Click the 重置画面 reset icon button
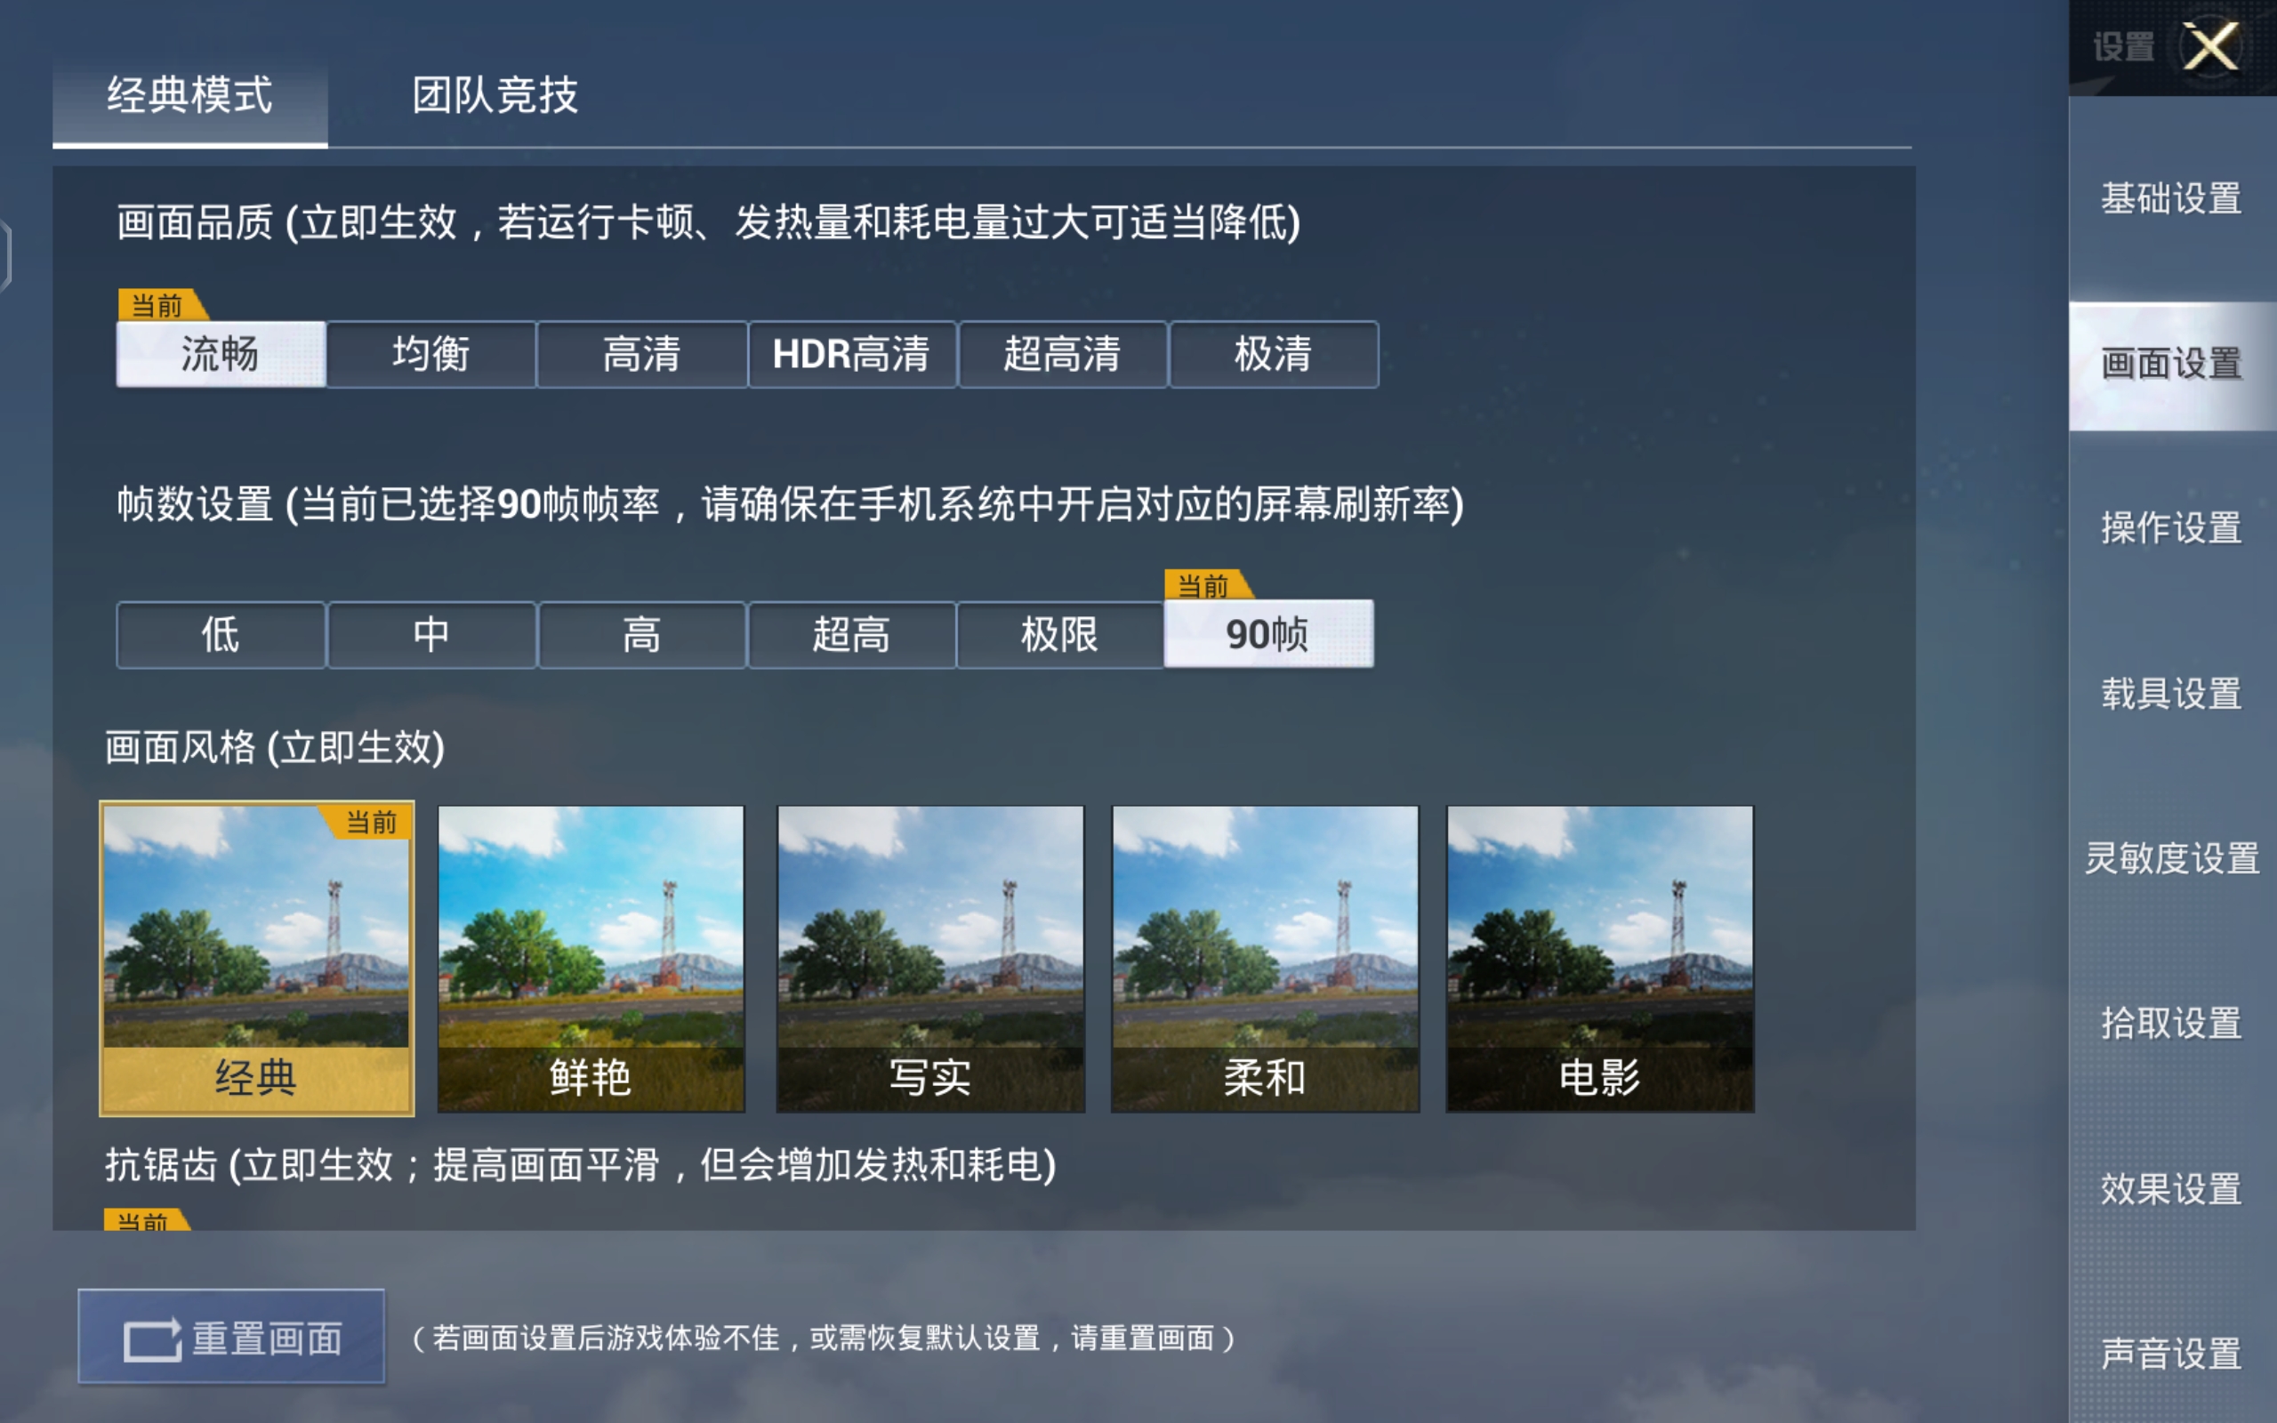2277x1423 pixels. [231, 1337]
